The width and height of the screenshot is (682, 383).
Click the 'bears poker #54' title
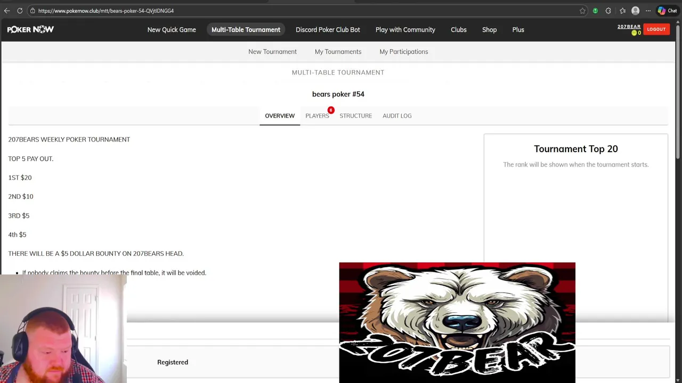coord(338,94)
